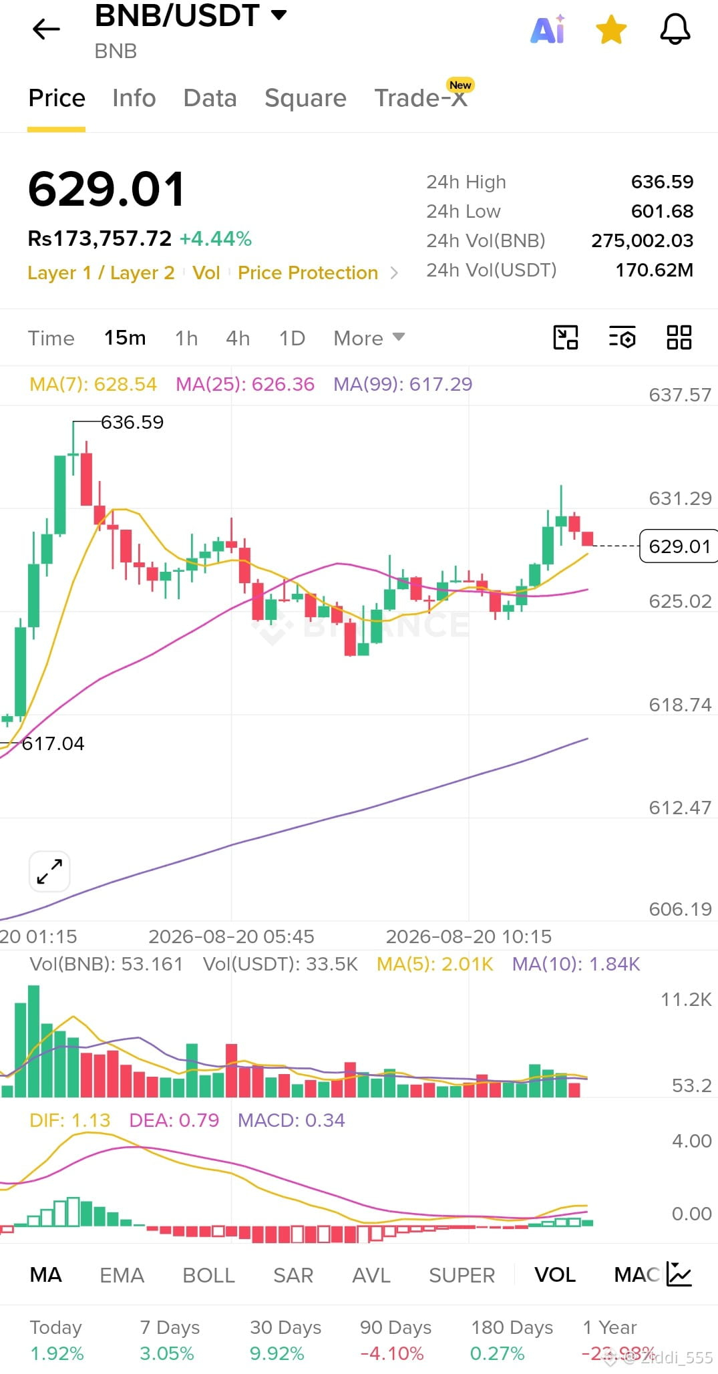Select the MA(7) indicator label
Image resolution: width=718 pixels, height=1374 pixels.
[x=93, y=384]
